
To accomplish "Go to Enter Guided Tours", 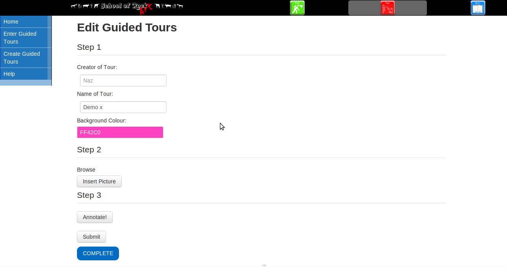I will [x=20, y=38].
